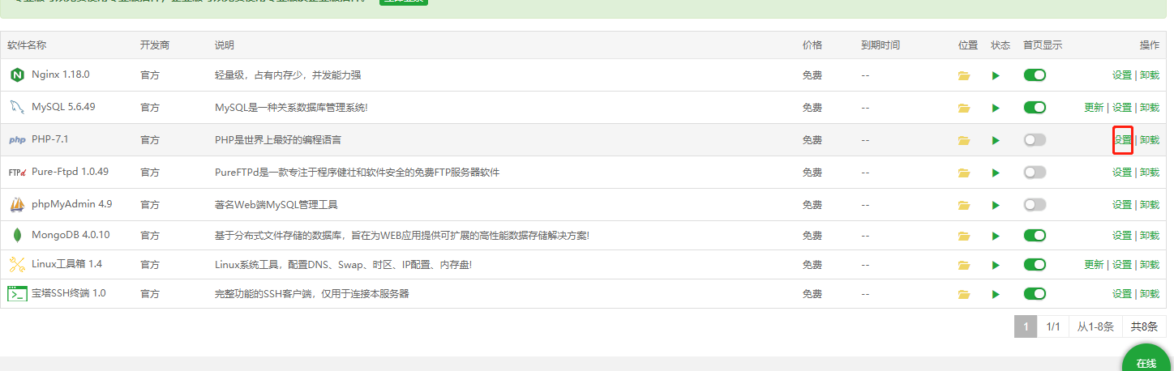Screen dimensions: 1174x371
Task: Click Nginx running status play icon
Action: click(x=996, y=76)
